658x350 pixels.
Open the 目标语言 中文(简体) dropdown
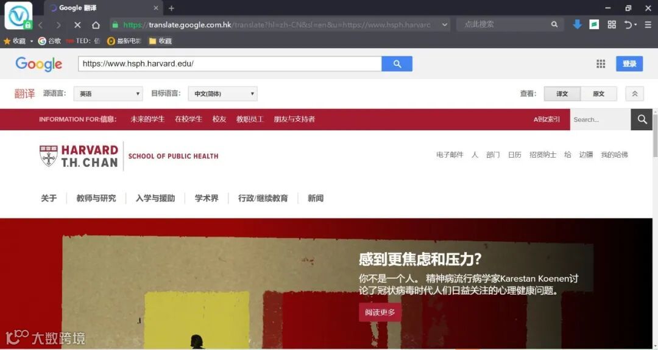(x=223, y=94)
